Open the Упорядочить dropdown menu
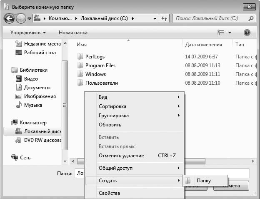 click(28, 33)
